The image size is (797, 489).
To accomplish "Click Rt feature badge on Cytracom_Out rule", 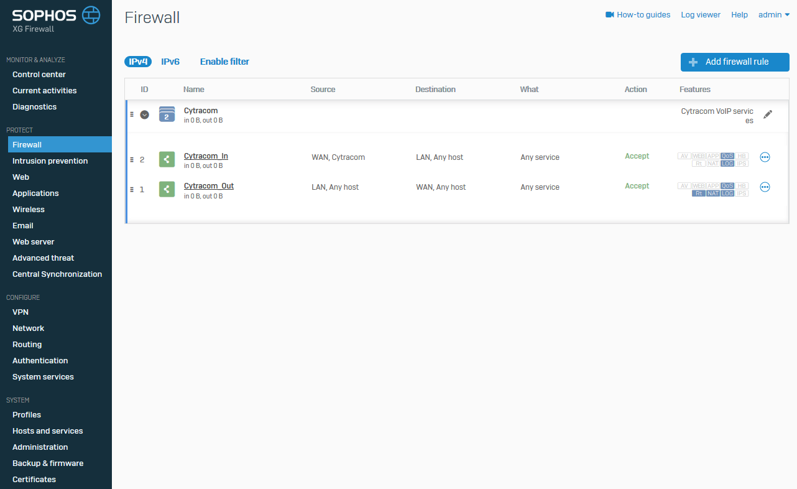I will pos(699,193).
